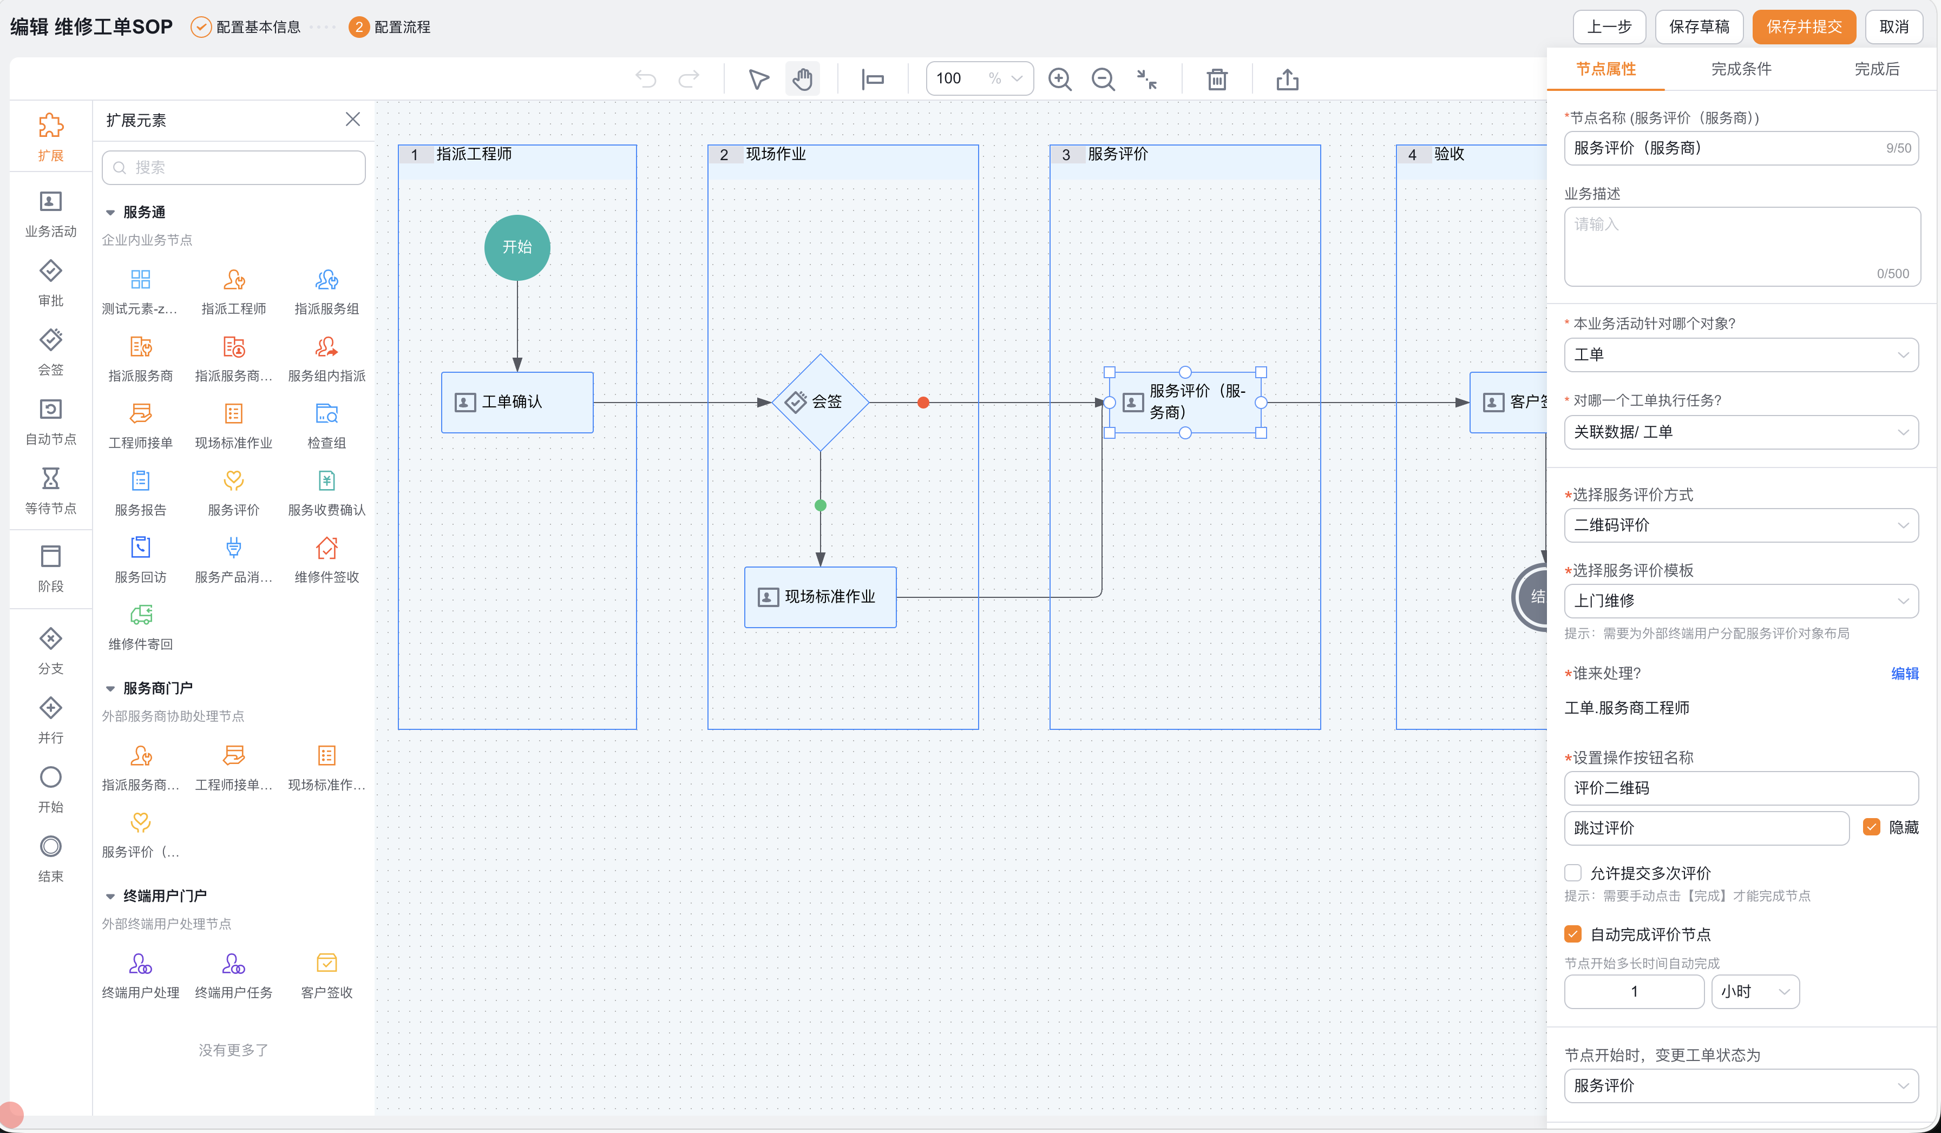Open the 选择服务评价方式 dropdown
The height and width of the screenshot is (1133, 1941).
point(1741,525)
